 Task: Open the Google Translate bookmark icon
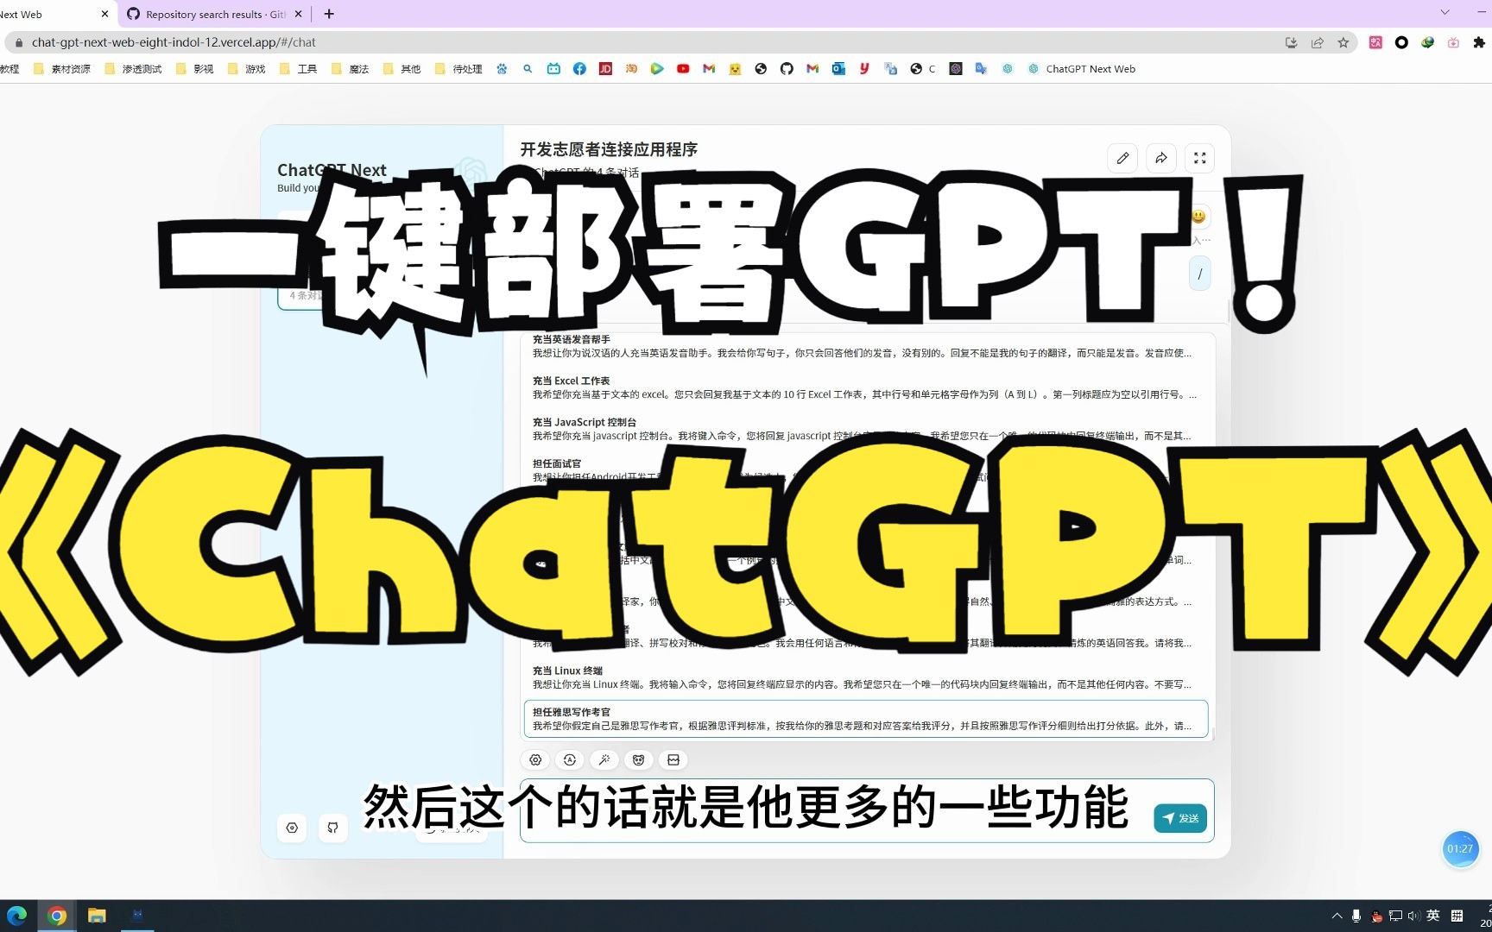pyautogui.click(x=981, y=69)
